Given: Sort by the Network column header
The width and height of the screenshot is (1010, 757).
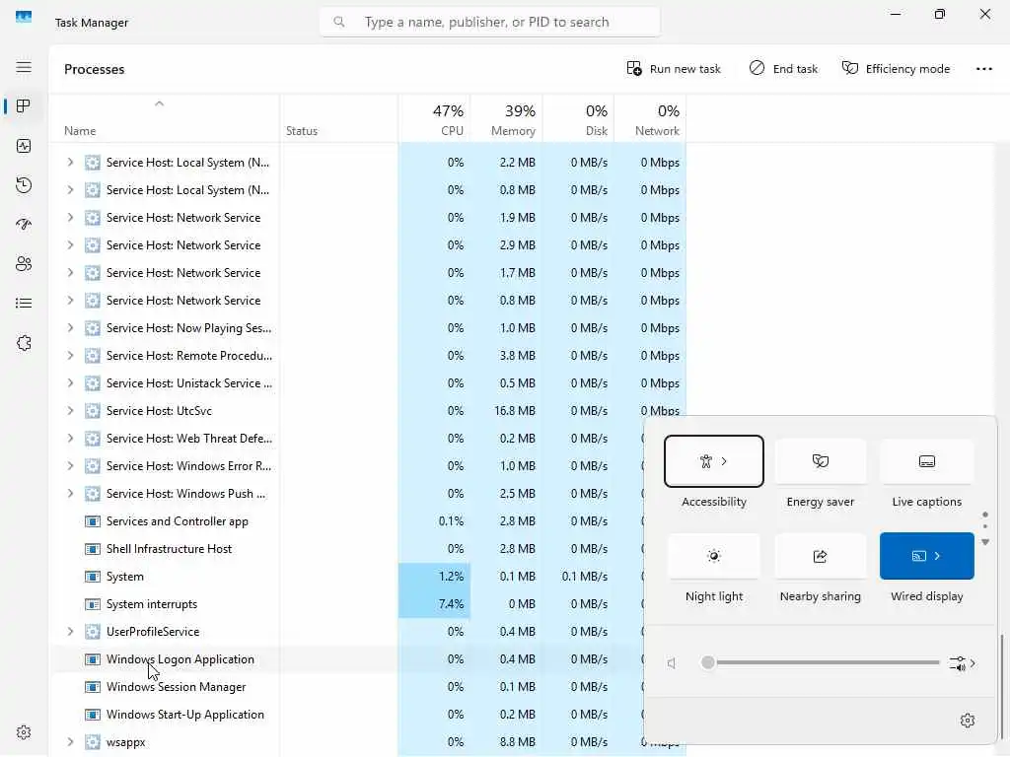Looking at the screenshot, I should click(651, 119).
